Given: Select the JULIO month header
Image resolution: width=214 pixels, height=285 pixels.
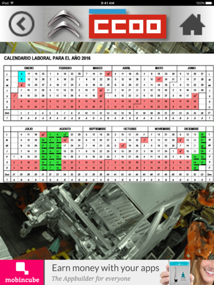Looking at the screenshot, I should [x=29, y=129].
